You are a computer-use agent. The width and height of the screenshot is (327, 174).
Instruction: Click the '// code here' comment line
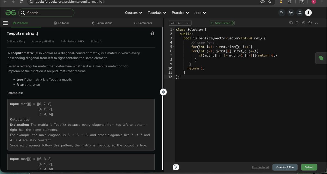pos(203,42)
